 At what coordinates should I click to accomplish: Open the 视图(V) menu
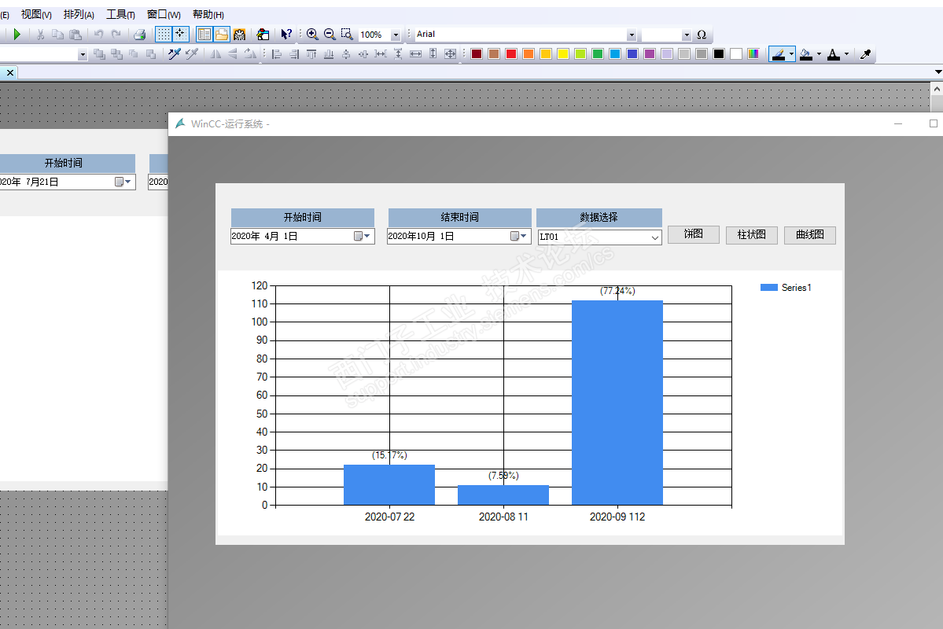point(36,14)
